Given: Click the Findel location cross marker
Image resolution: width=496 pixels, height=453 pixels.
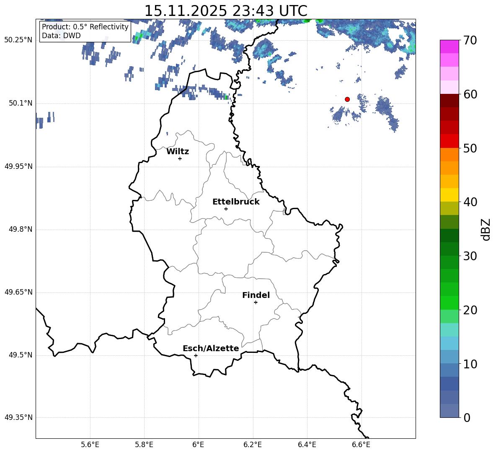Looking at the screenshot, I should pyautogui.click(x=256, y=303).
